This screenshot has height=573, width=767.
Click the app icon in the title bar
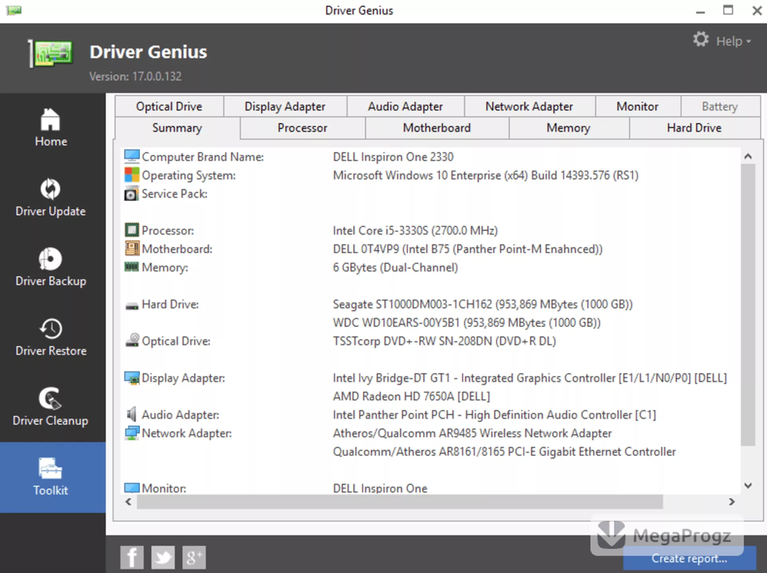(x=14, y=10)
